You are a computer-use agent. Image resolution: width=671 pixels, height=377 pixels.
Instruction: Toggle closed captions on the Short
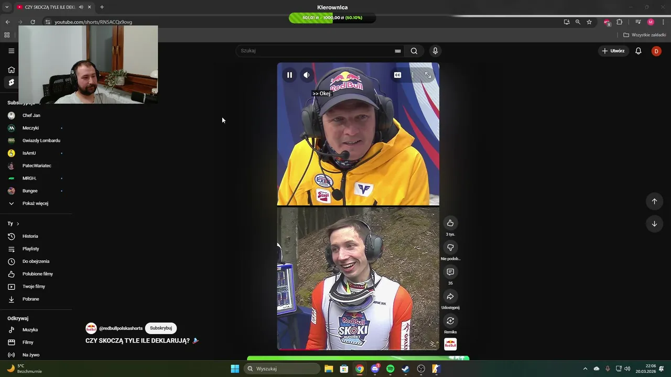pyautogui.click(x=397, y=75)
